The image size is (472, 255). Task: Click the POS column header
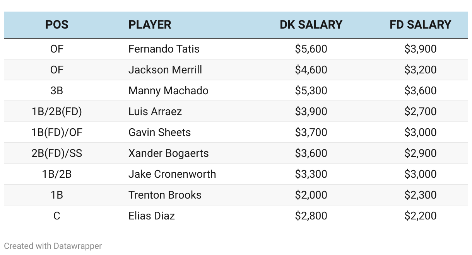point(57,25)
